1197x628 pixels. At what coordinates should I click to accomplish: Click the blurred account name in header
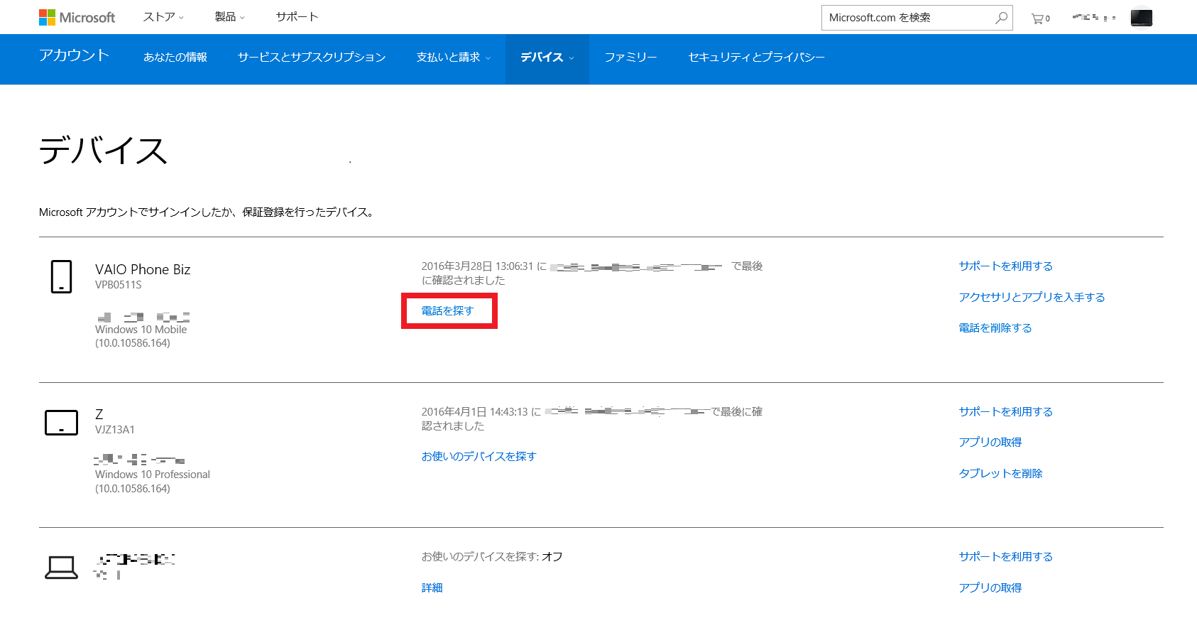[x=1094, y=17]
